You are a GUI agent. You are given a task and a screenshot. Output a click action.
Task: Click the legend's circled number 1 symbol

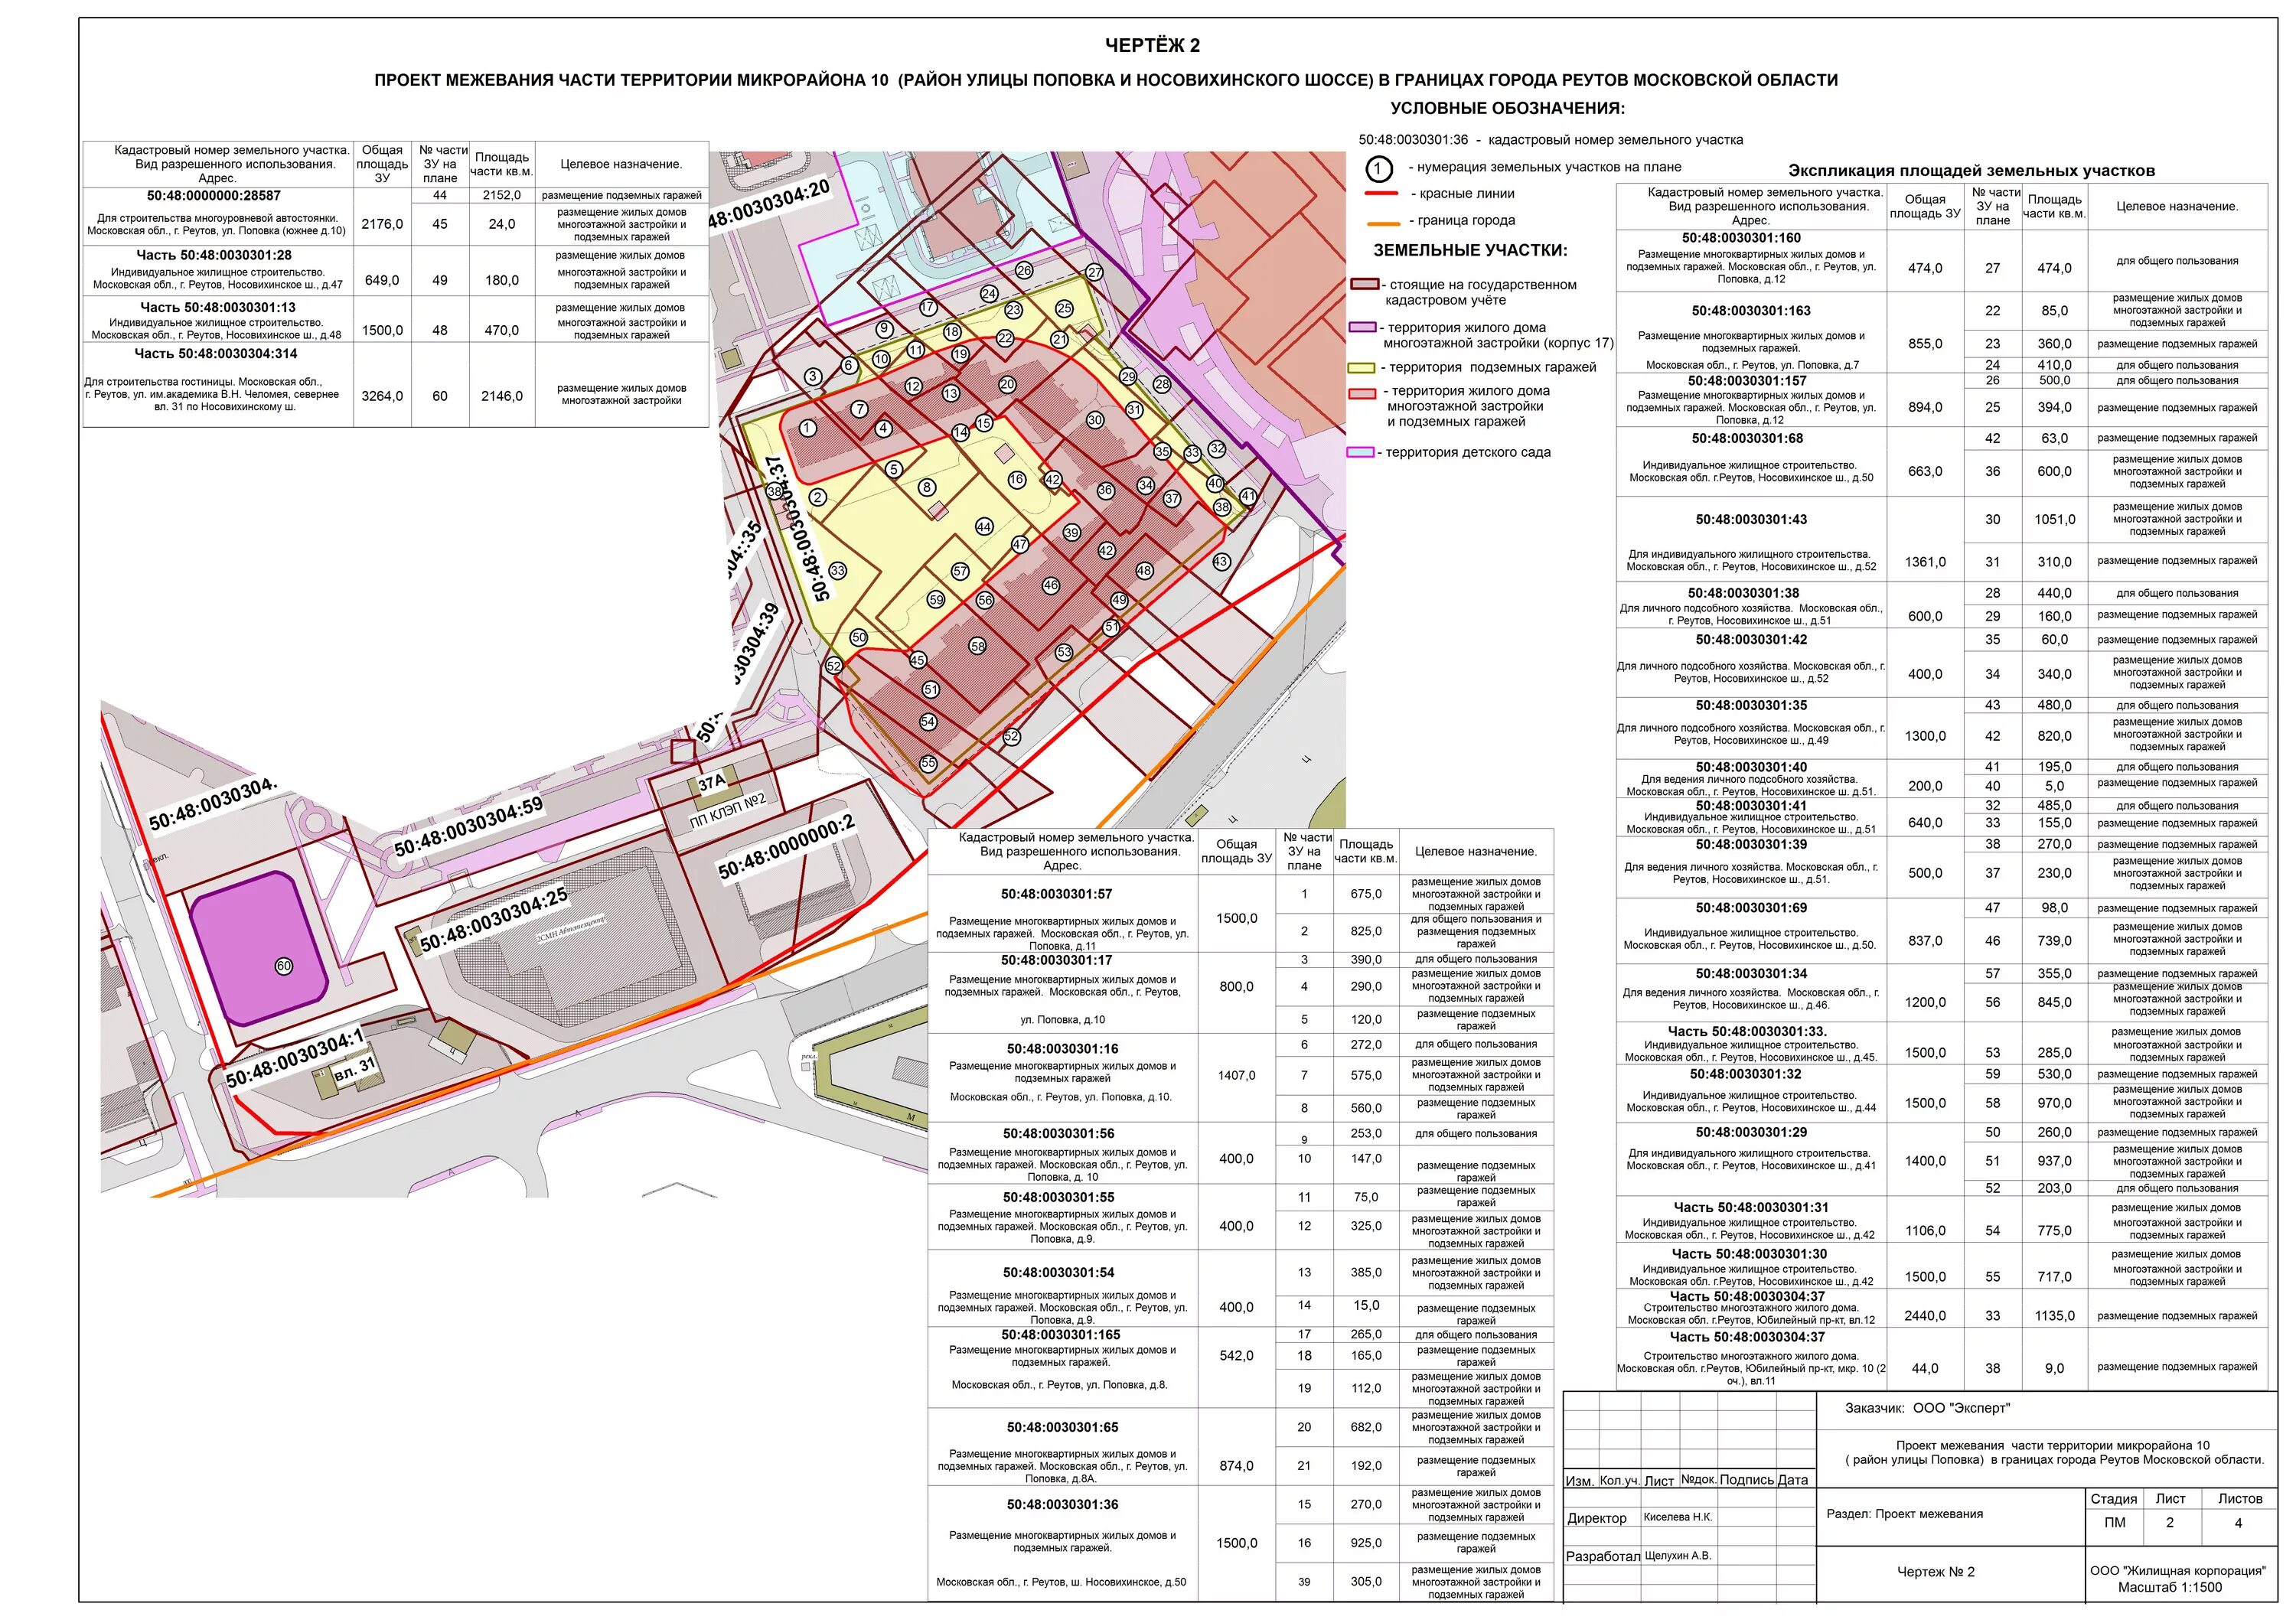(x=1379, y=168)
